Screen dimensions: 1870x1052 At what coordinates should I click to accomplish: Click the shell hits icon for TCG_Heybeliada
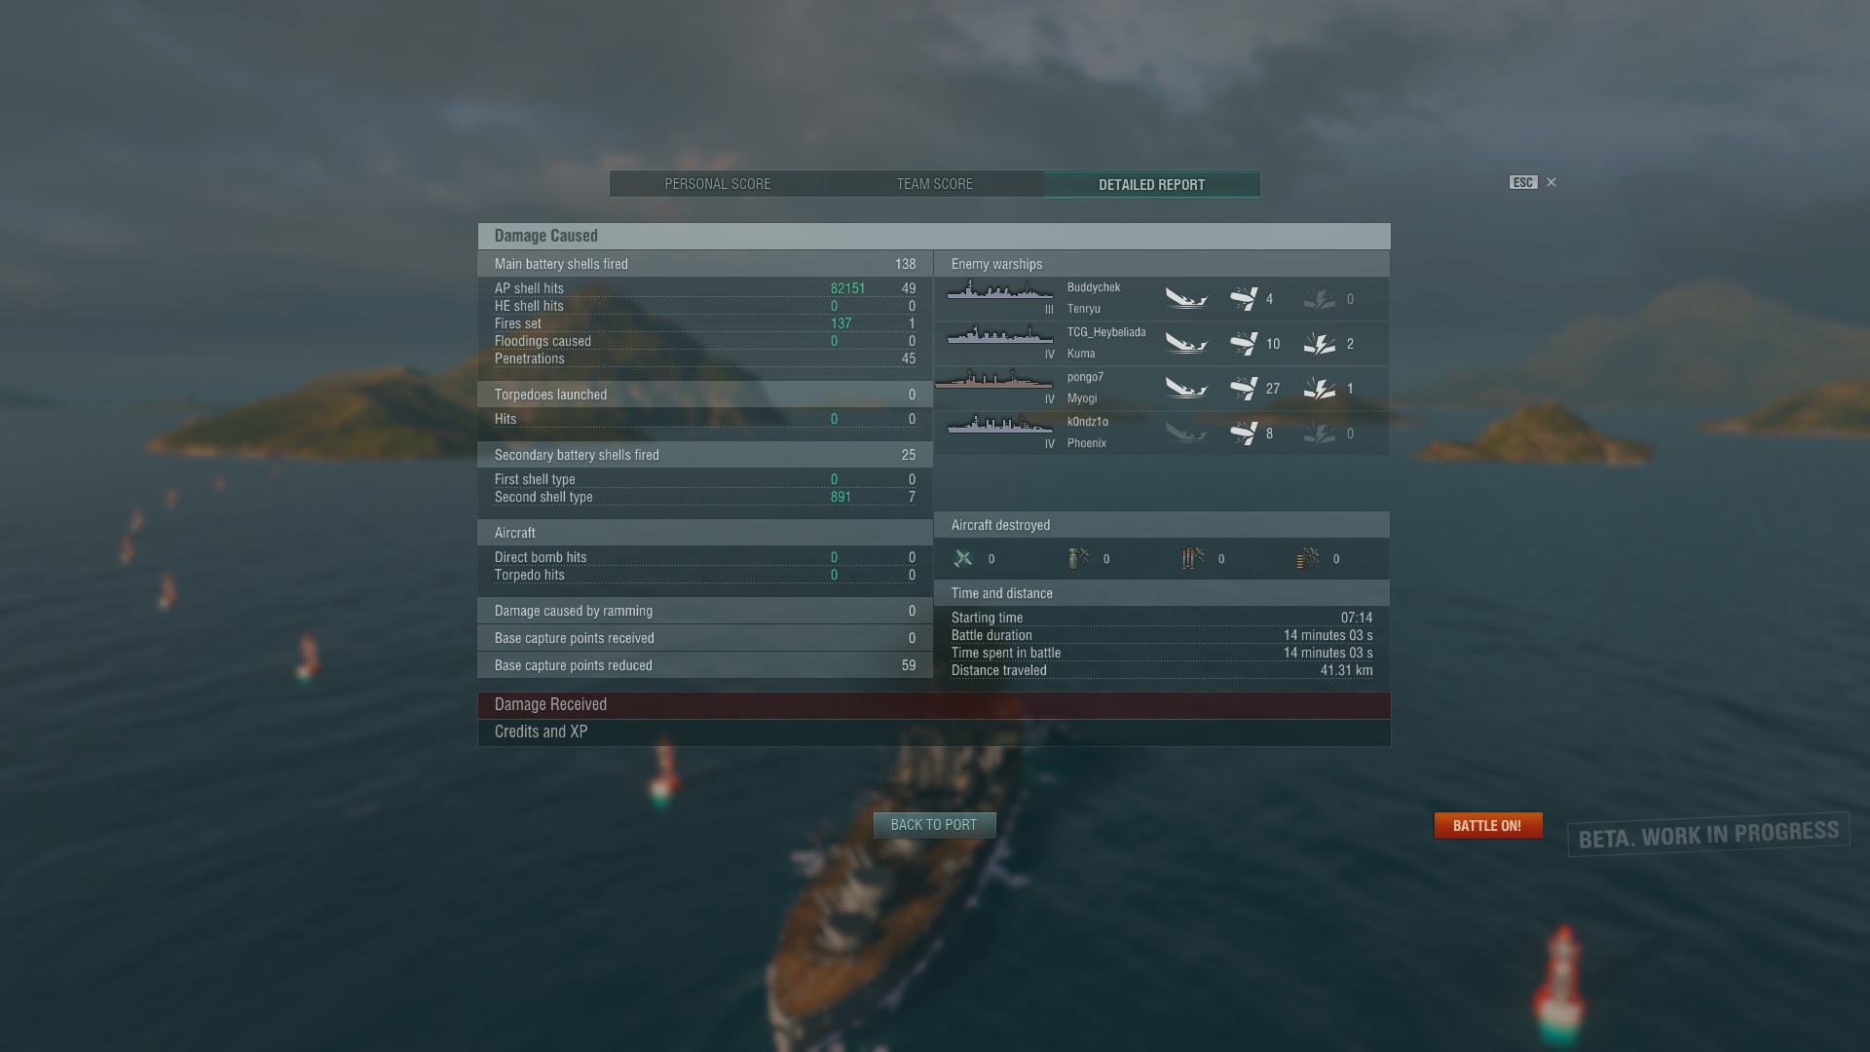point(1244,343)
